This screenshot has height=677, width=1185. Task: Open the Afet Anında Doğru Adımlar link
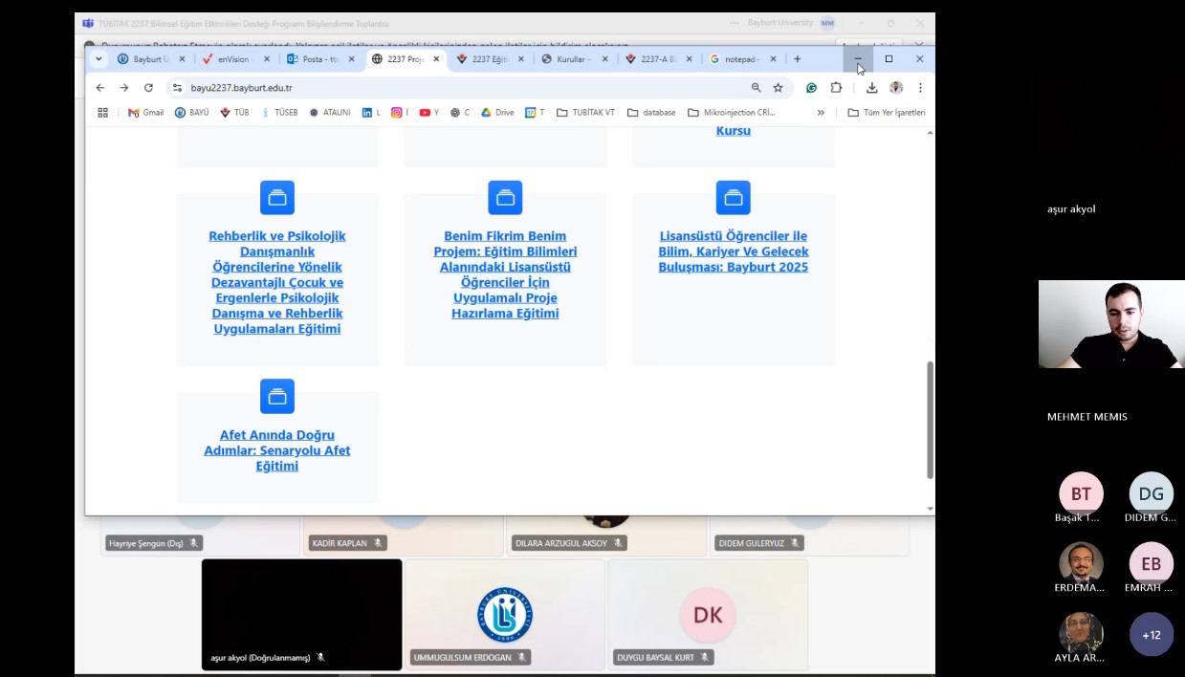pos(277,450)
